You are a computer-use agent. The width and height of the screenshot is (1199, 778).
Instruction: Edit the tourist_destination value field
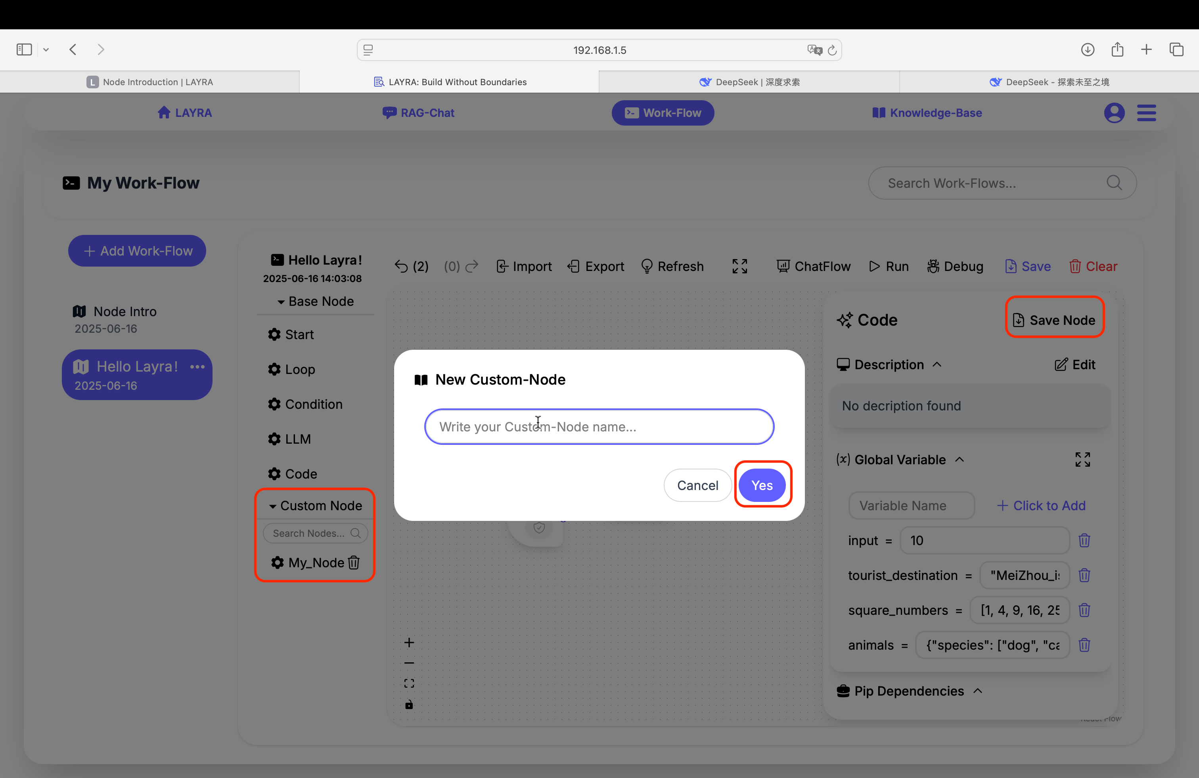tap(1024, 575)
